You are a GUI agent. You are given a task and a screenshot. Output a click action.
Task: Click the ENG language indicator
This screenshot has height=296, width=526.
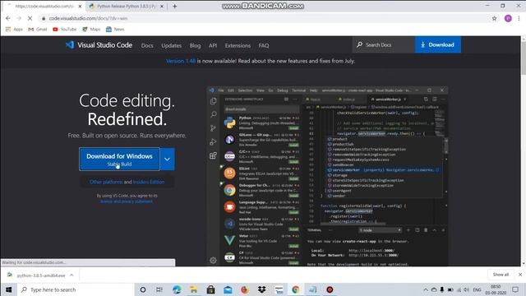pyautogui.click(x=477, y=289)
